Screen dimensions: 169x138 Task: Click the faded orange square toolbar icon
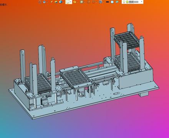(x=89, y=2)
